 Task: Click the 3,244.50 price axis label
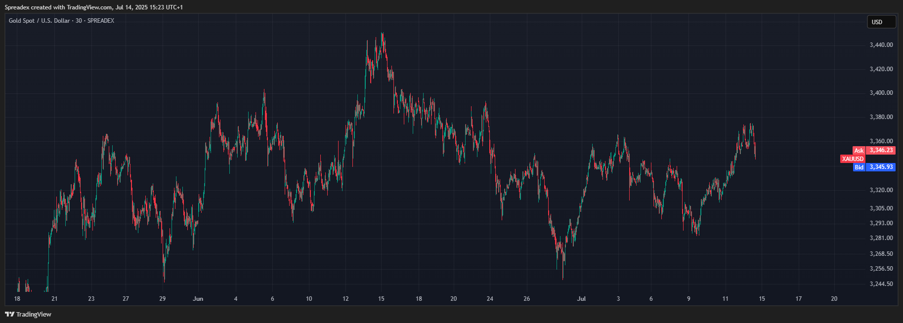(x=881, y=284)
